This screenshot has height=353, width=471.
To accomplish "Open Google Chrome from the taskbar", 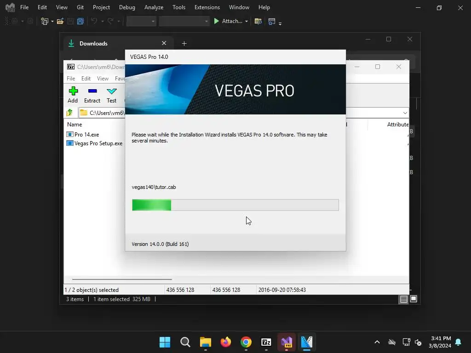I will [246, 342].
